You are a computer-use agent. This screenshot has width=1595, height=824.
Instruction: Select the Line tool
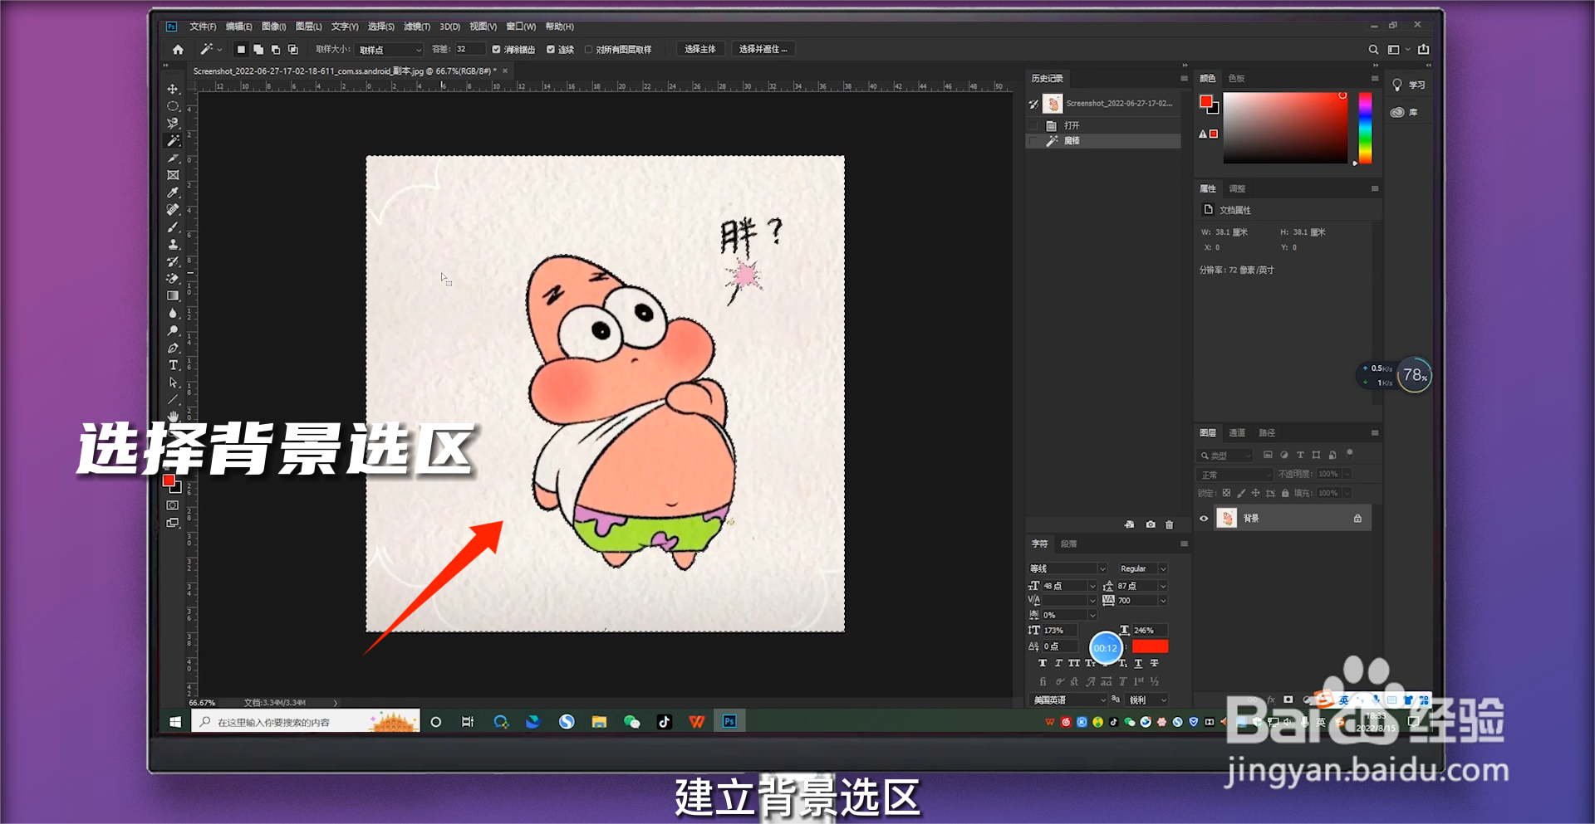tap(173, 400)
